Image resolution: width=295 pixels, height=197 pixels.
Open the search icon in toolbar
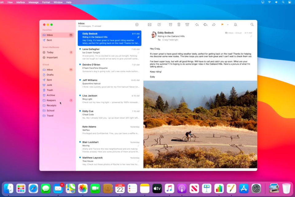252,25
